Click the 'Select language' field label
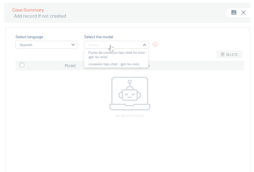 click(29, 37)
